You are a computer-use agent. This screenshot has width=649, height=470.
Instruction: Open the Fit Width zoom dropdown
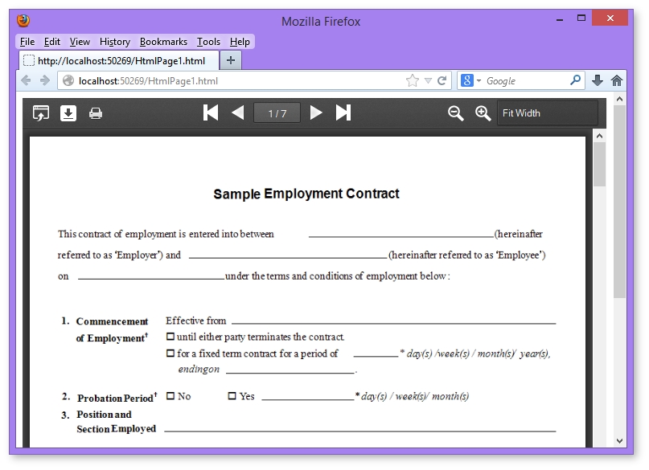click(x=547, y=112)
